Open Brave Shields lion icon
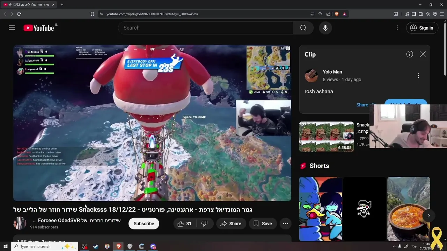 (x=337, y=14)
